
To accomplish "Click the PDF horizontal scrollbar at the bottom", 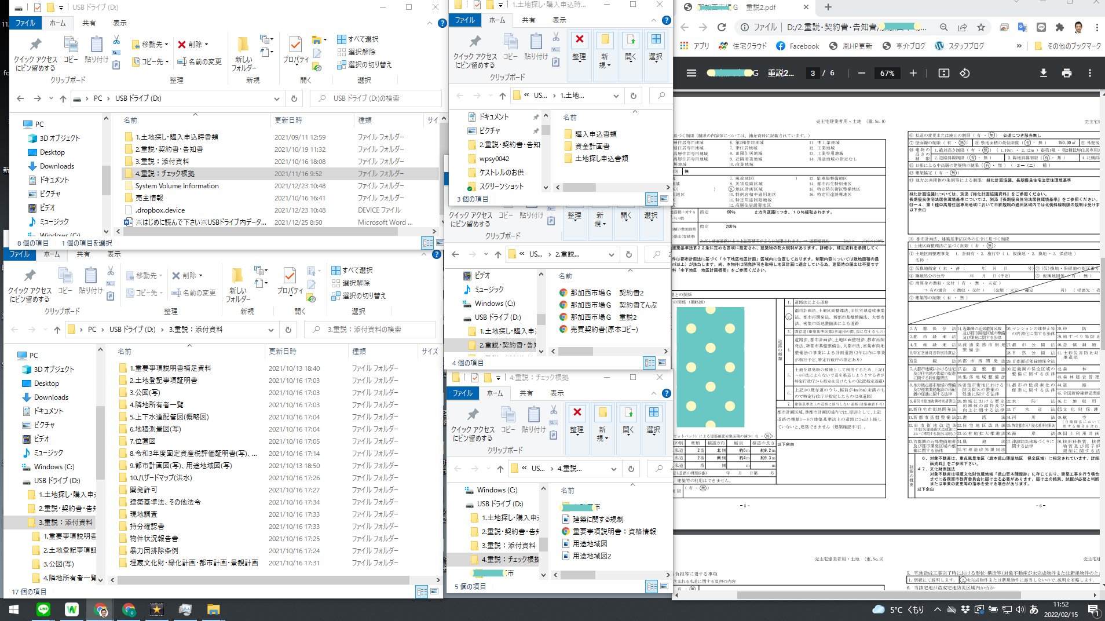I will point(886,595).
